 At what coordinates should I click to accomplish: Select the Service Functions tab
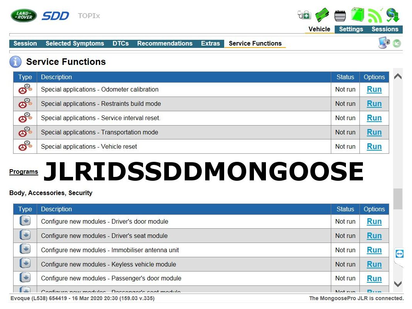tap(255, 43)
